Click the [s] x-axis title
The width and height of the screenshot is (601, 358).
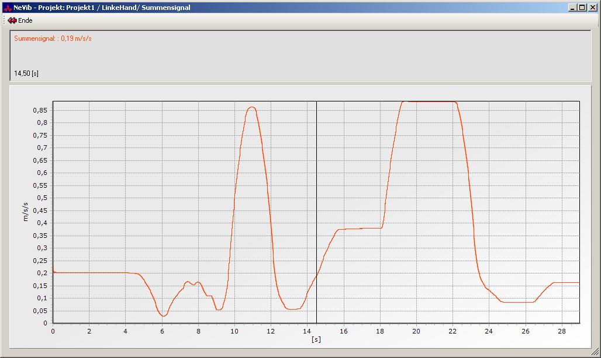coord(316,339)
